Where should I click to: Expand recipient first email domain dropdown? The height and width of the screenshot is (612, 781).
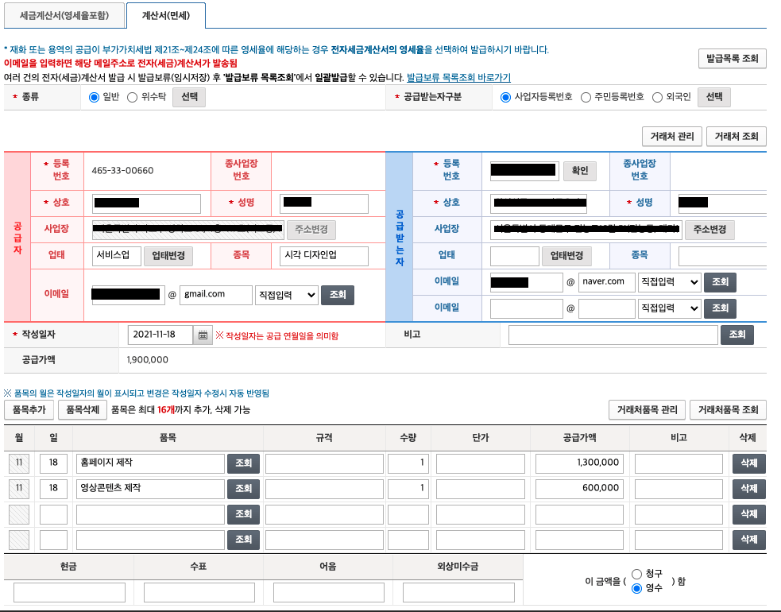[x=670, y=282]
